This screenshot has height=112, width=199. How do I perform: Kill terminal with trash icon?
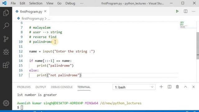[x=177, y=87]
